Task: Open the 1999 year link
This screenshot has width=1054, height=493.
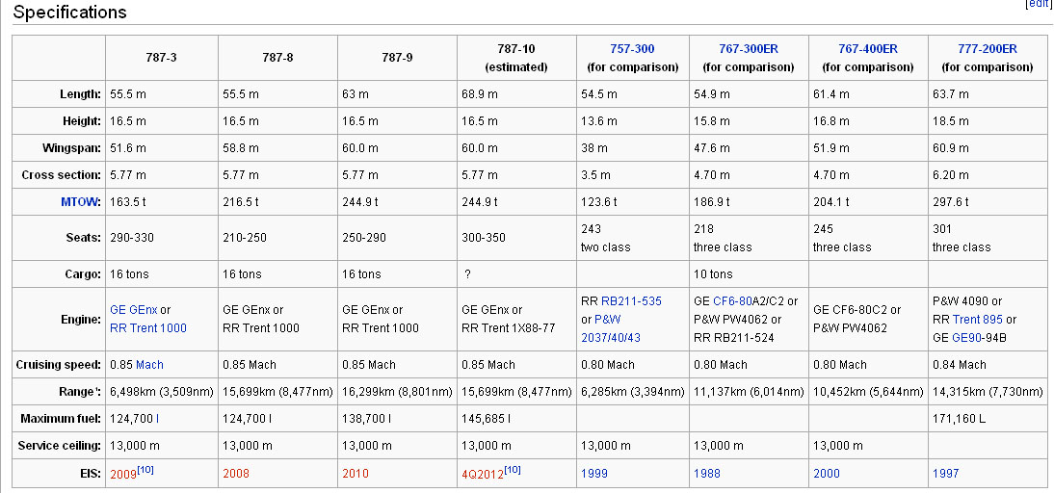Action: (594, 474)
